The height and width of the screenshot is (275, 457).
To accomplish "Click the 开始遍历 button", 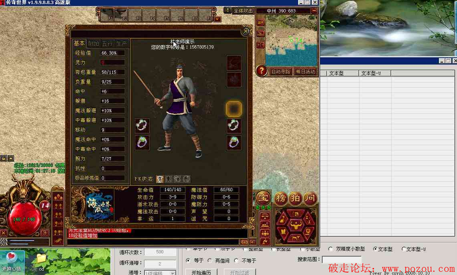I will (x=201, y=273).
